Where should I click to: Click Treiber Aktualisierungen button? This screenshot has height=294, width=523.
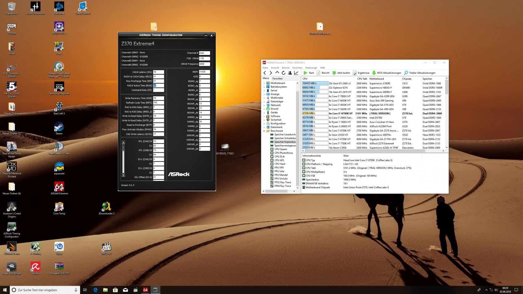(x=420, y=73)
